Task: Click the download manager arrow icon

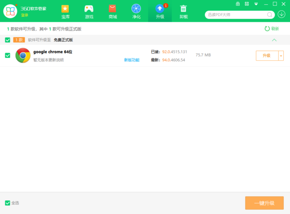Action: pyautogui.click(x=281, y=14)
